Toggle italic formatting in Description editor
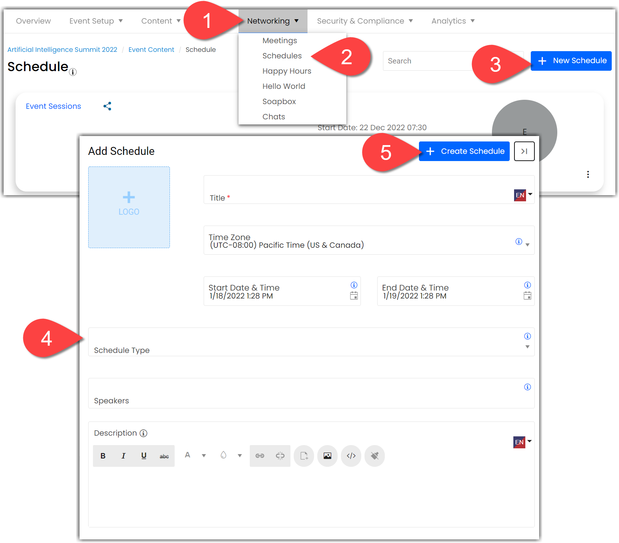The width and height of the screenshot is (619, 543). 123,456
